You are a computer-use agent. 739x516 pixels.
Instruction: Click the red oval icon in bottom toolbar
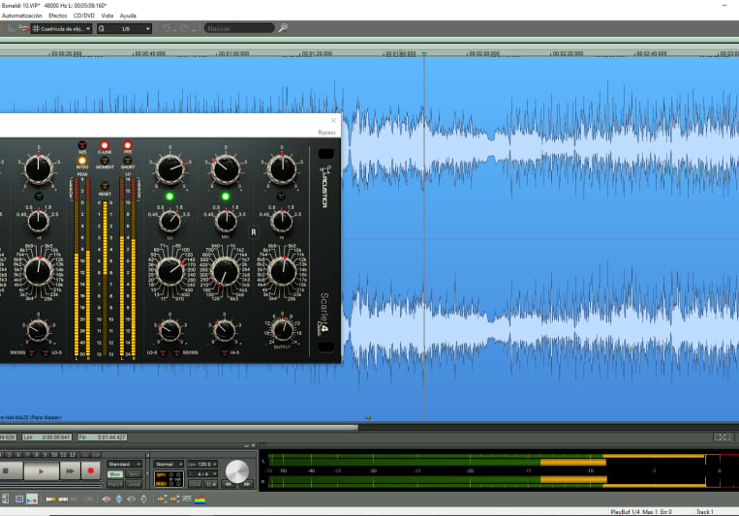click(x=106, y=499)
